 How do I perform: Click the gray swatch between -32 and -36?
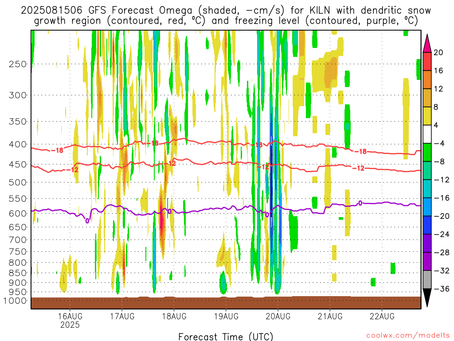click(x=427, y=280)
